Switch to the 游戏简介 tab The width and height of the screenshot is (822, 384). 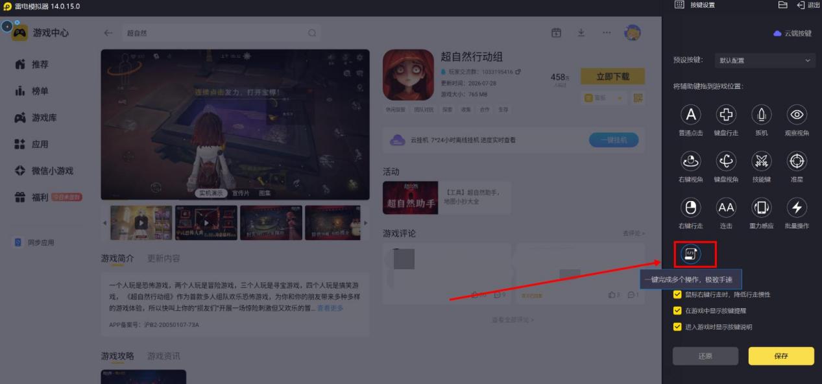point(117,258)
